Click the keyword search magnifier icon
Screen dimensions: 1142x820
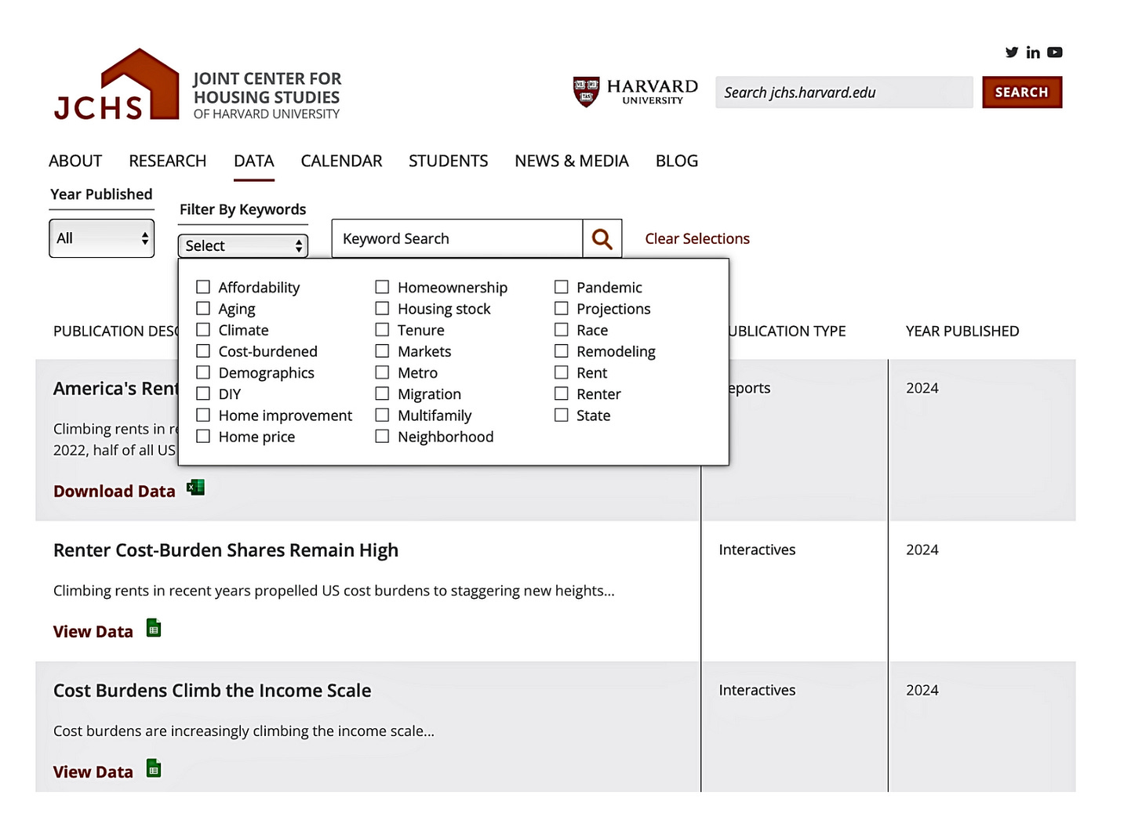pos(602,238)
